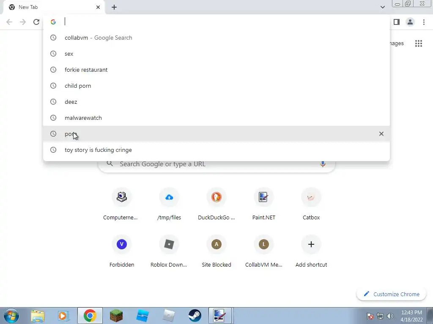
Task: Open the gray Roblox Player taskbar icon
Action: [169, 316]
